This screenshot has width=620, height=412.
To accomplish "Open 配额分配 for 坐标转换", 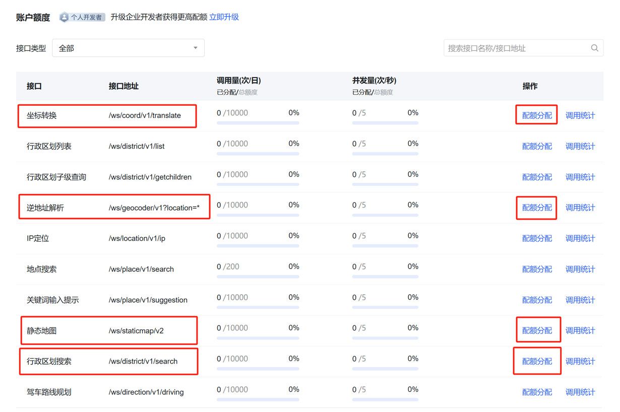I will tap(537, 115).
